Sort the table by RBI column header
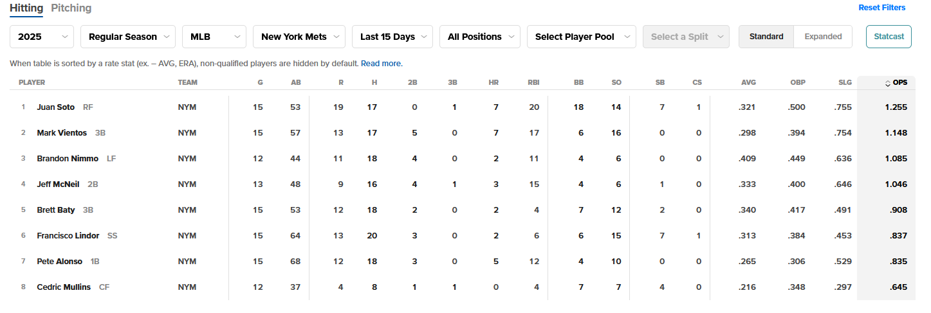 [533, 83]
